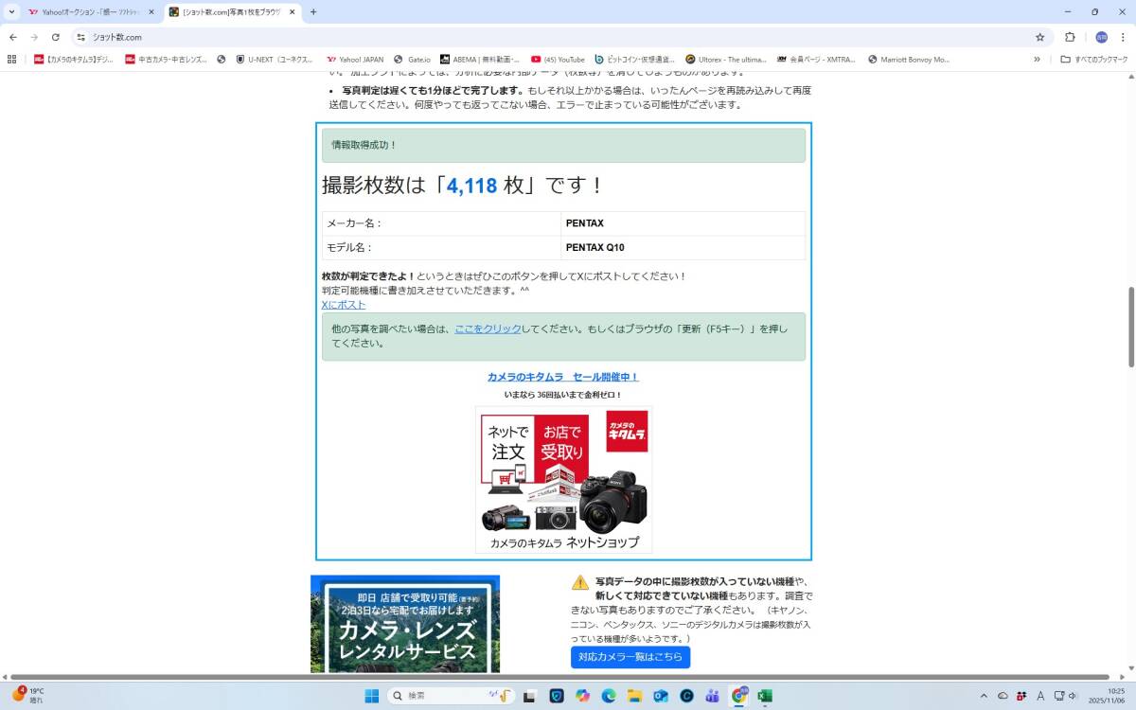Click the Kitamura net shop ad image

[x=563, y=480]
